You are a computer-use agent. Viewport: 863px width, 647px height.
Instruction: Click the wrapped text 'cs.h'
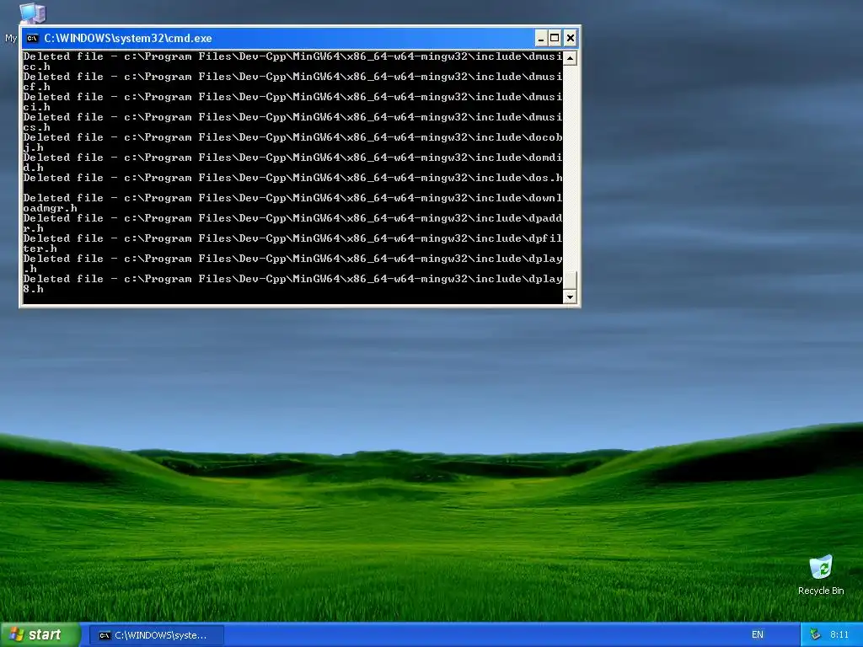click(x=36, y=127)
